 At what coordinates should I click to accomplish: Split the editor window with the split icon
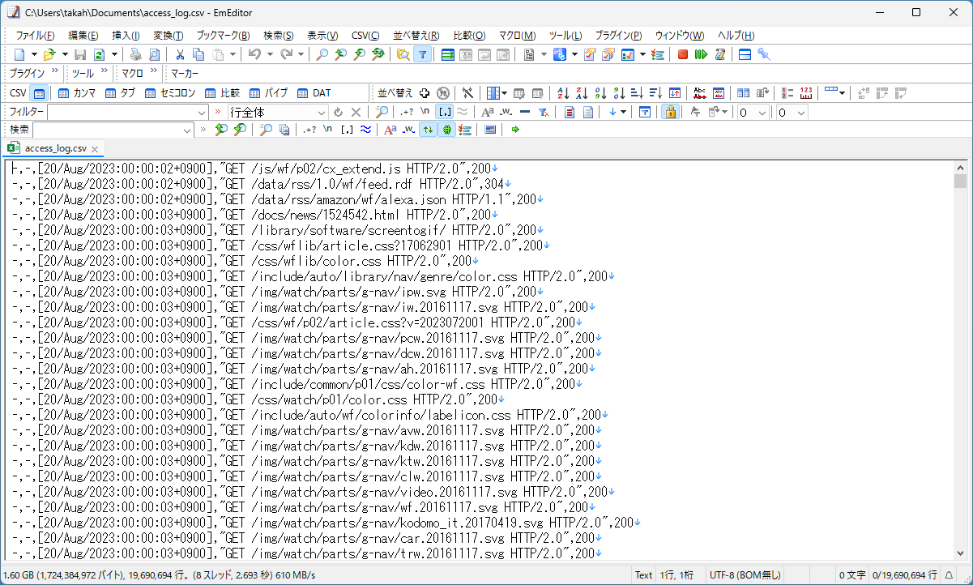click(x=745, y=54)
